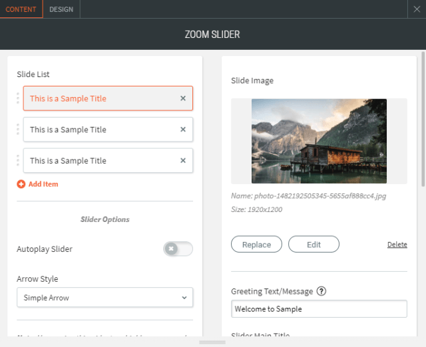Image resolution: width=426 pixels, height=347 pixels.
Task: Remove the third slide list item
Action: (x=183, y=161)
